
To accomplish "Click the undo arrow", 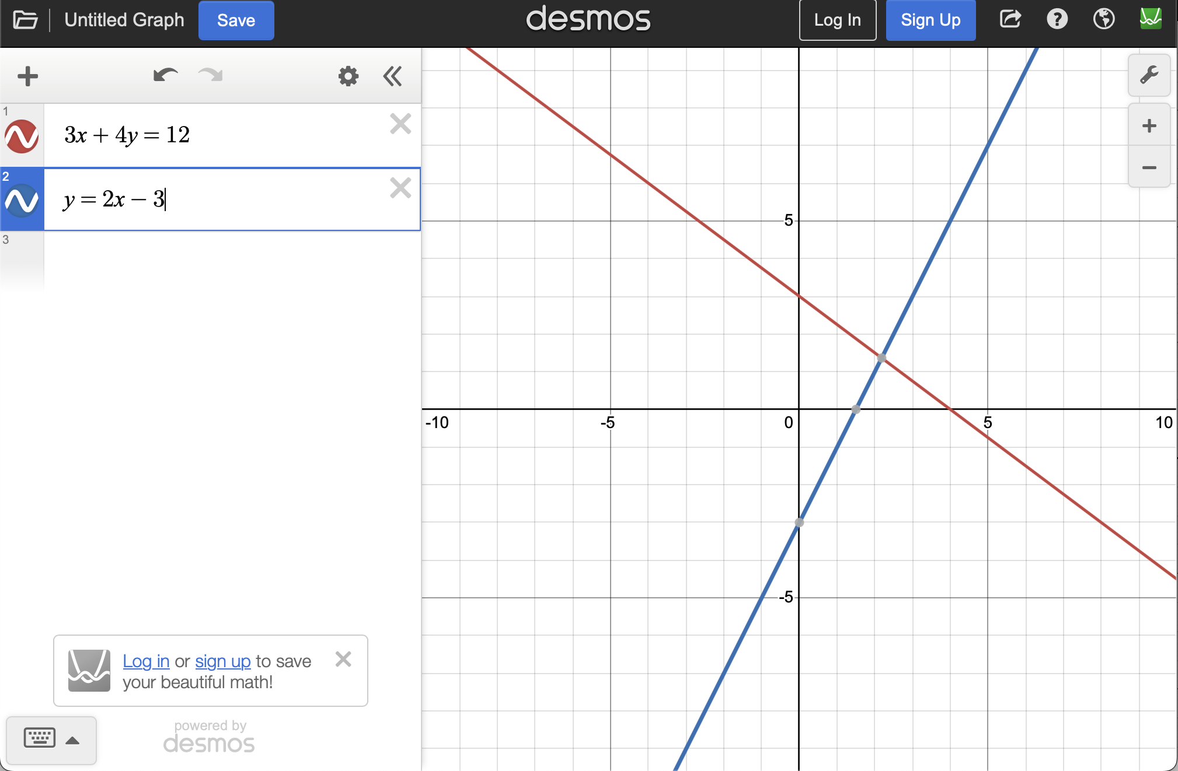I will pos(165,75).
